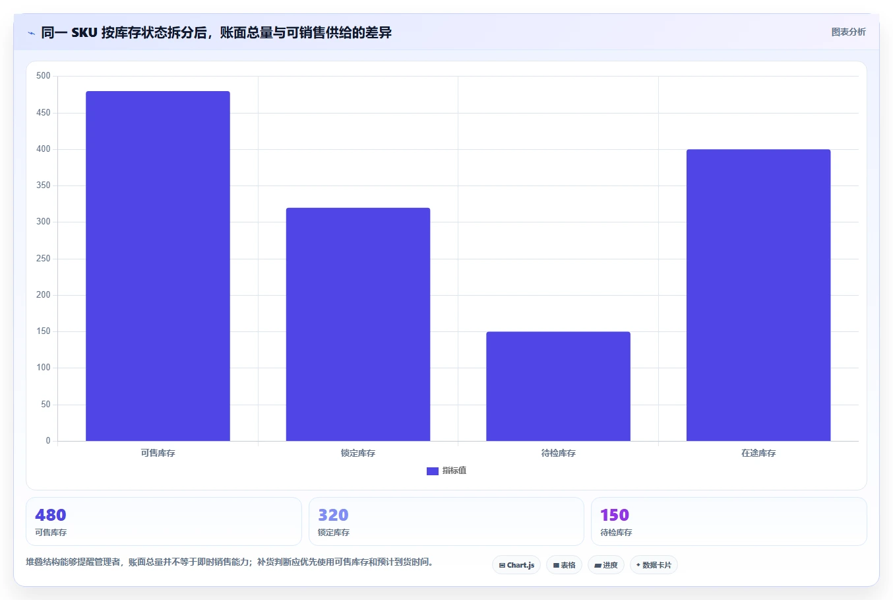Image resolution: width=893 pixels, height=600 pixels.
Task: Select the Chart.js tag chip
Action: 516,565
